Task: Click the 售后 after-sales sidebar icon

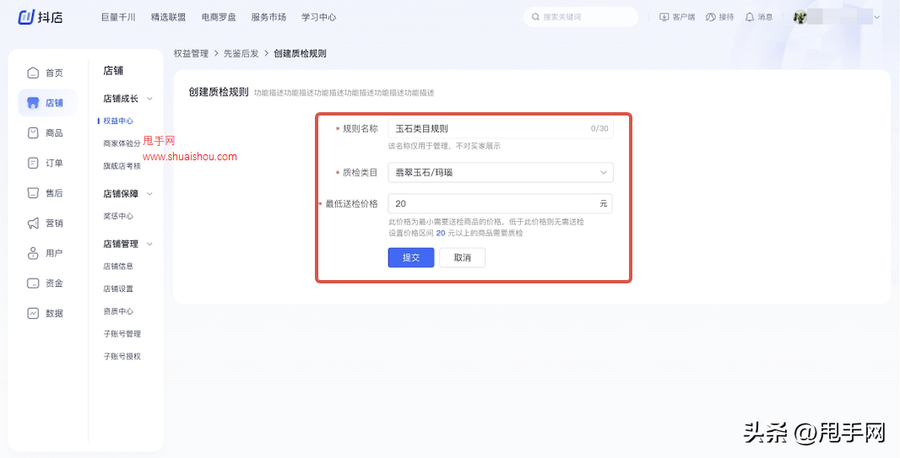Action: click(33, 193)
